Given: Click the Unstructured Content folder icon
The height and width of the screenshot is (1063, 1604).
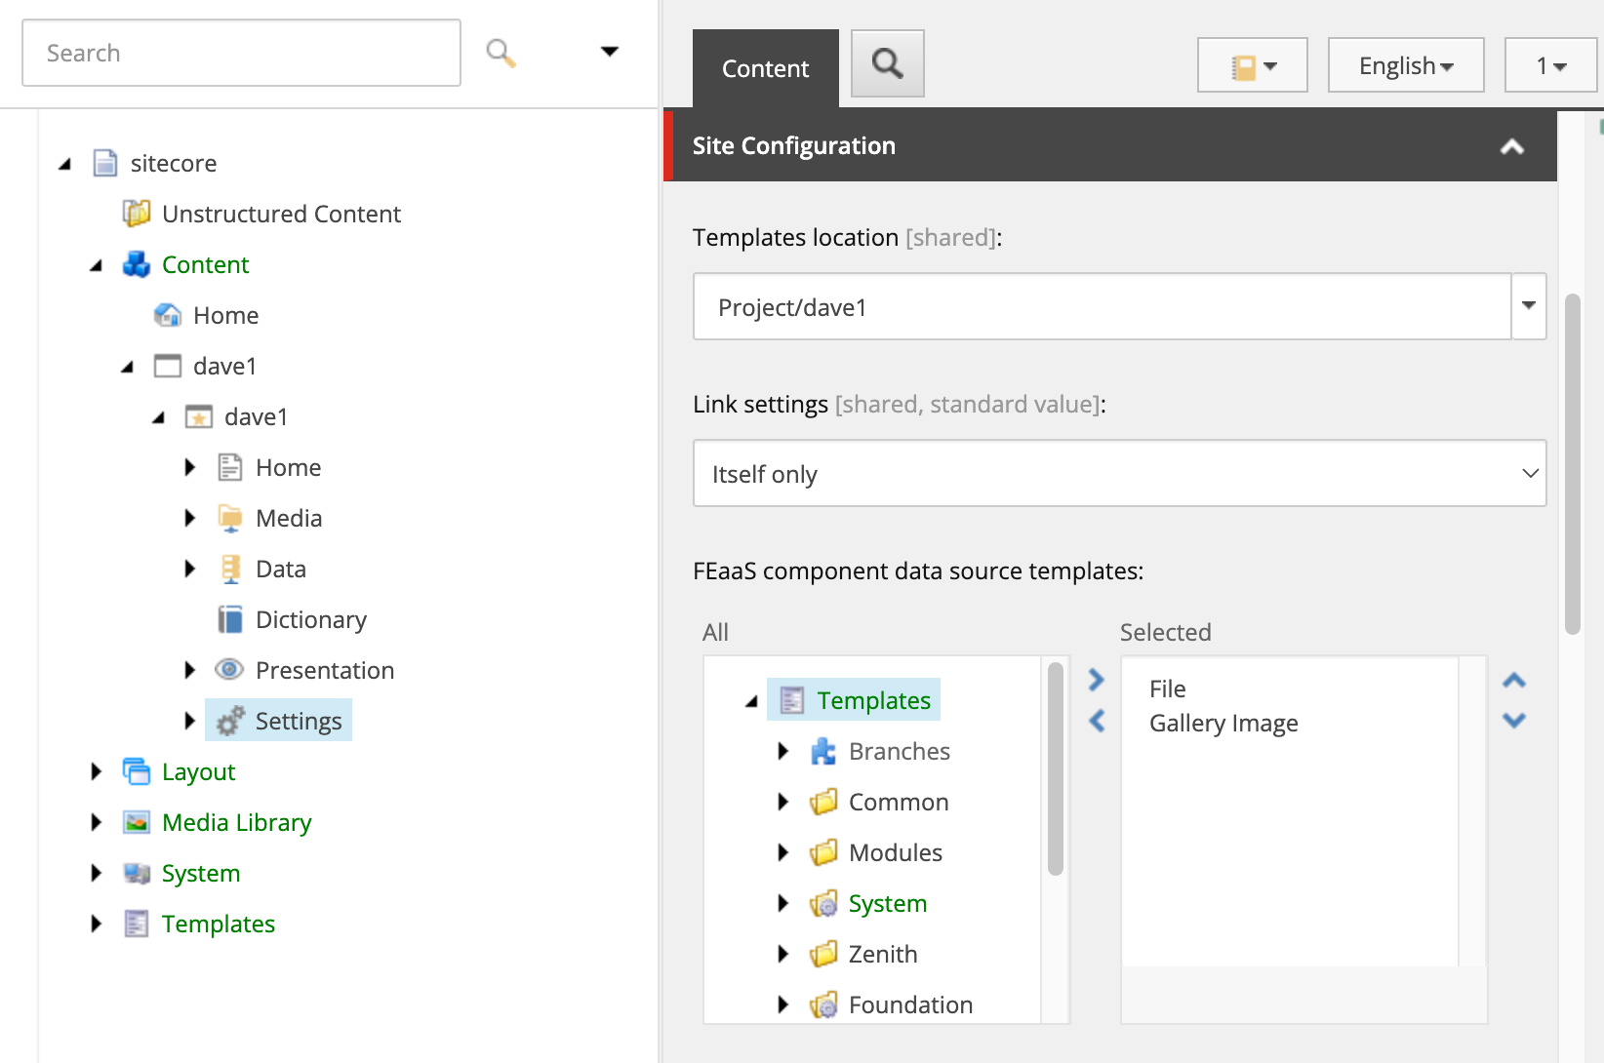Looking at the screenshot, I should 137,214.
